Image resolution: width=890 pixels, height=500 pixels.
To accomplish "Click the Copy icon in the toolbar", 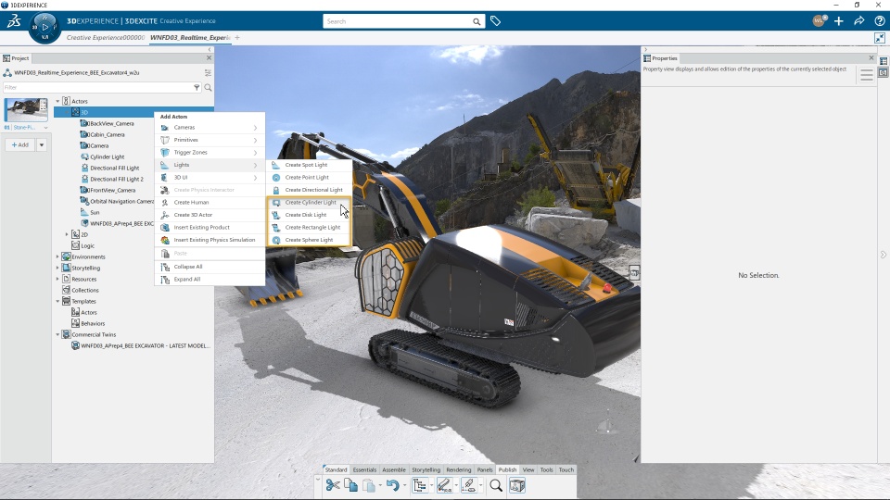I will (350, 485).
